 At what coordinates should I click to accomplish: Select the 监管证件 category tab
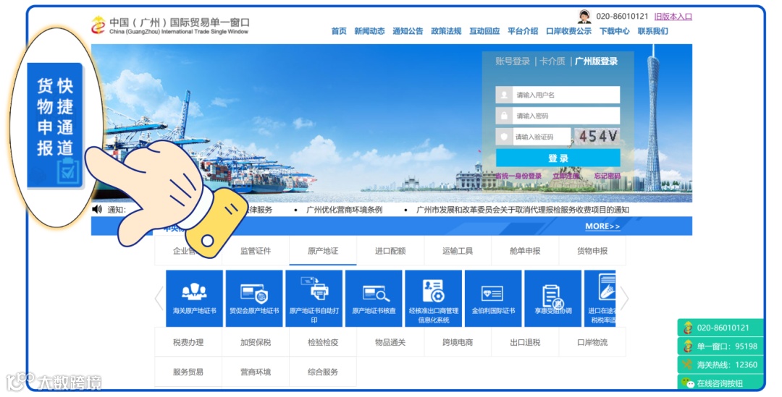pyautogui.click(x=256, y=250)
